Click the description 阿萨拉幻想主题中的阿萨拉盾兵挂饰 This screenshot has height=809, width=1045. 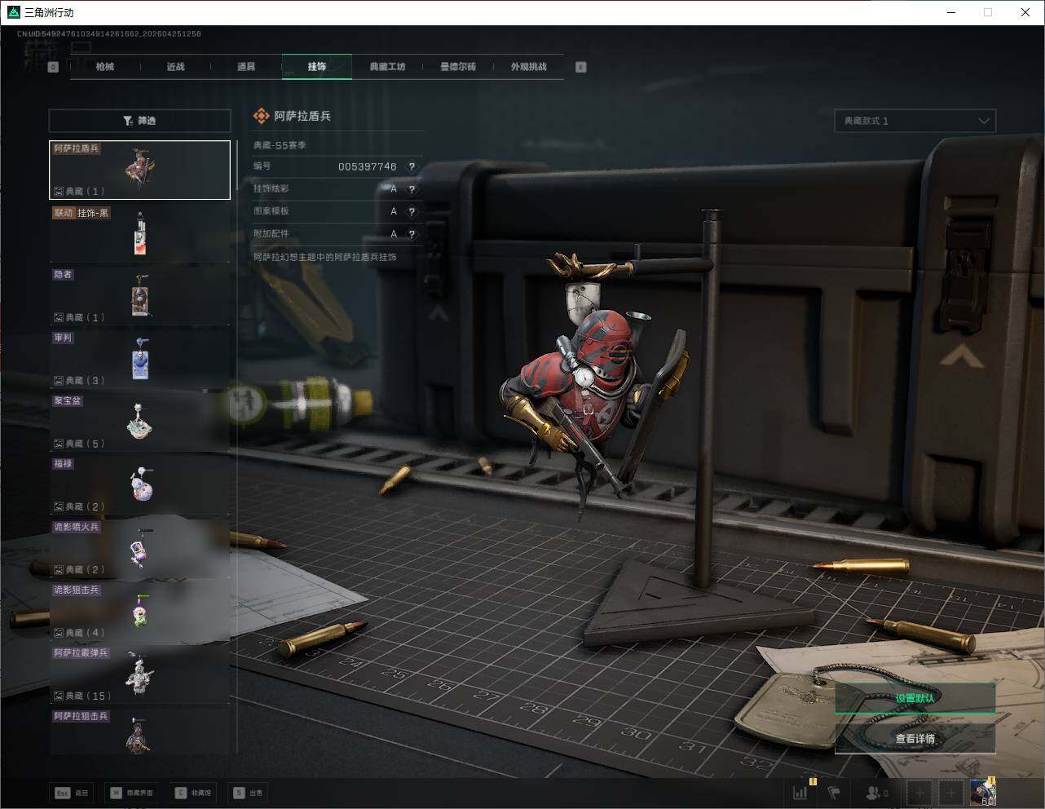(324, 257)
